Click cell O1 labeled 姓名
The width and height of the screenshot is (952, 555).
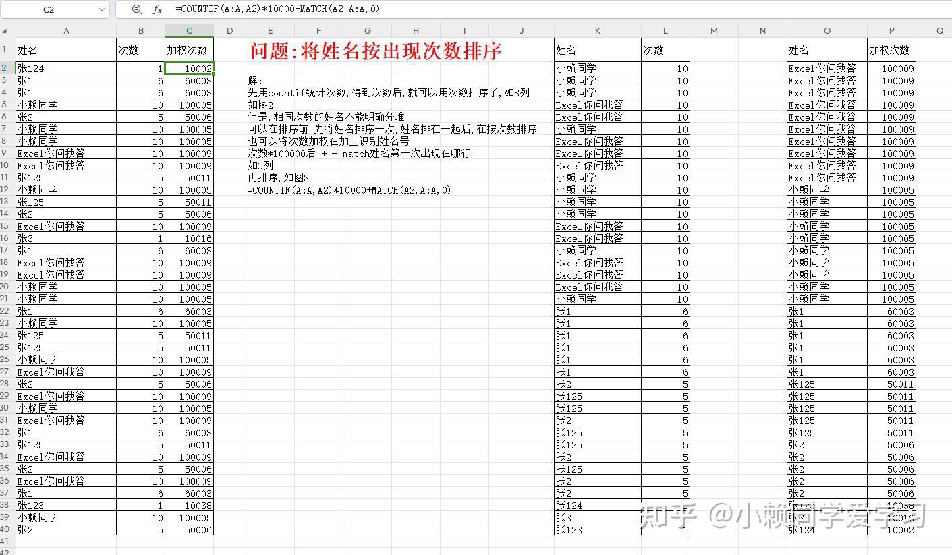pos(827,50)
